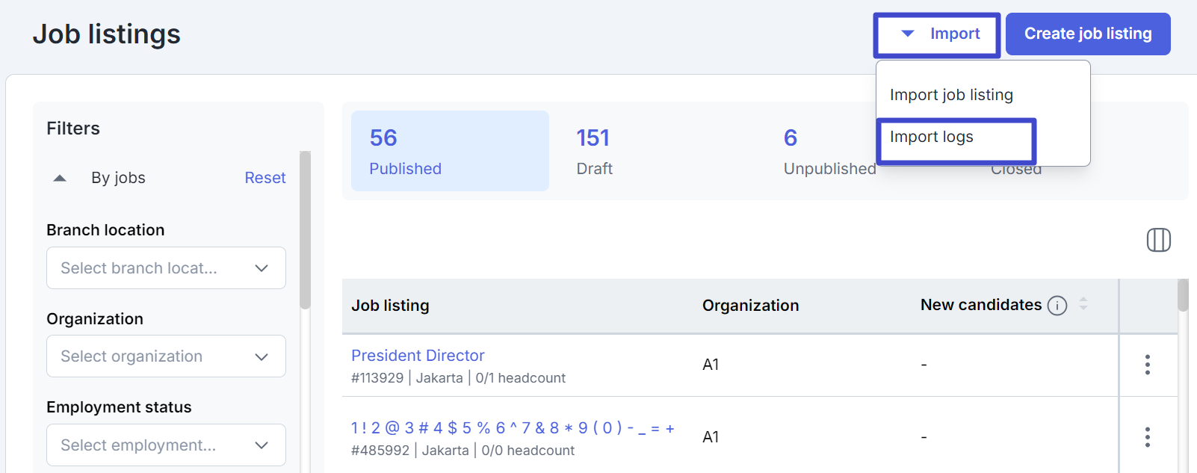
Task: Open the Import dropdown button
Action: click(938, 34)
